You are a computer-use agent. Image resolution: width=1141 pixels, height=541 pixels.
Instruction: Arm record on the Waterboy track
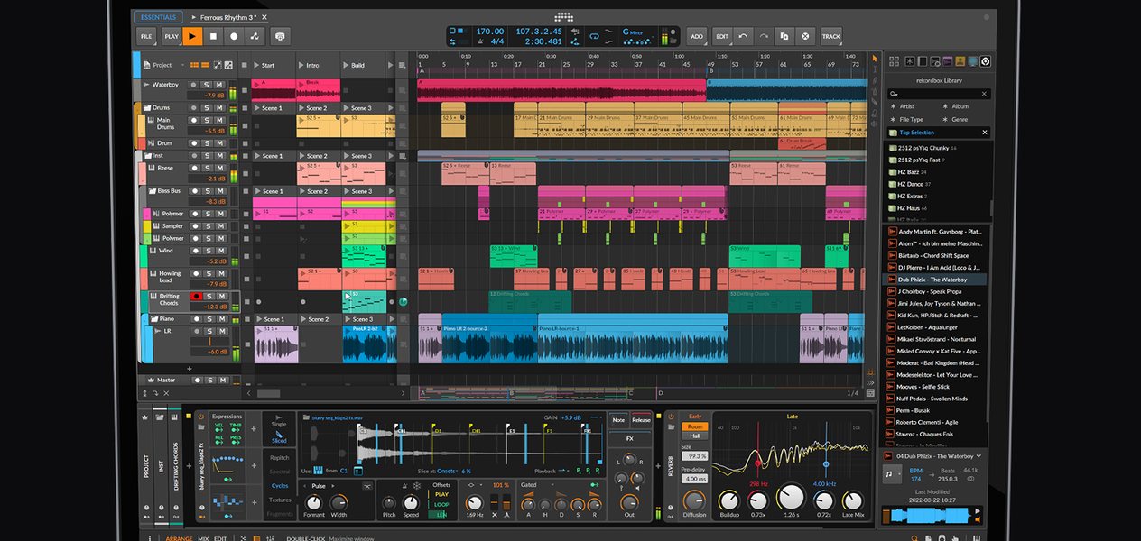point(194,84)
